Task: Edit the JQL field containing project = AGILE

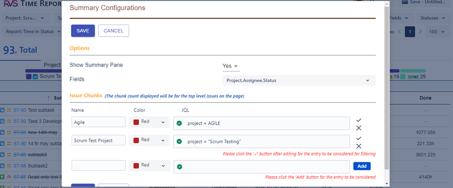Action: click(x=262, y=123)
